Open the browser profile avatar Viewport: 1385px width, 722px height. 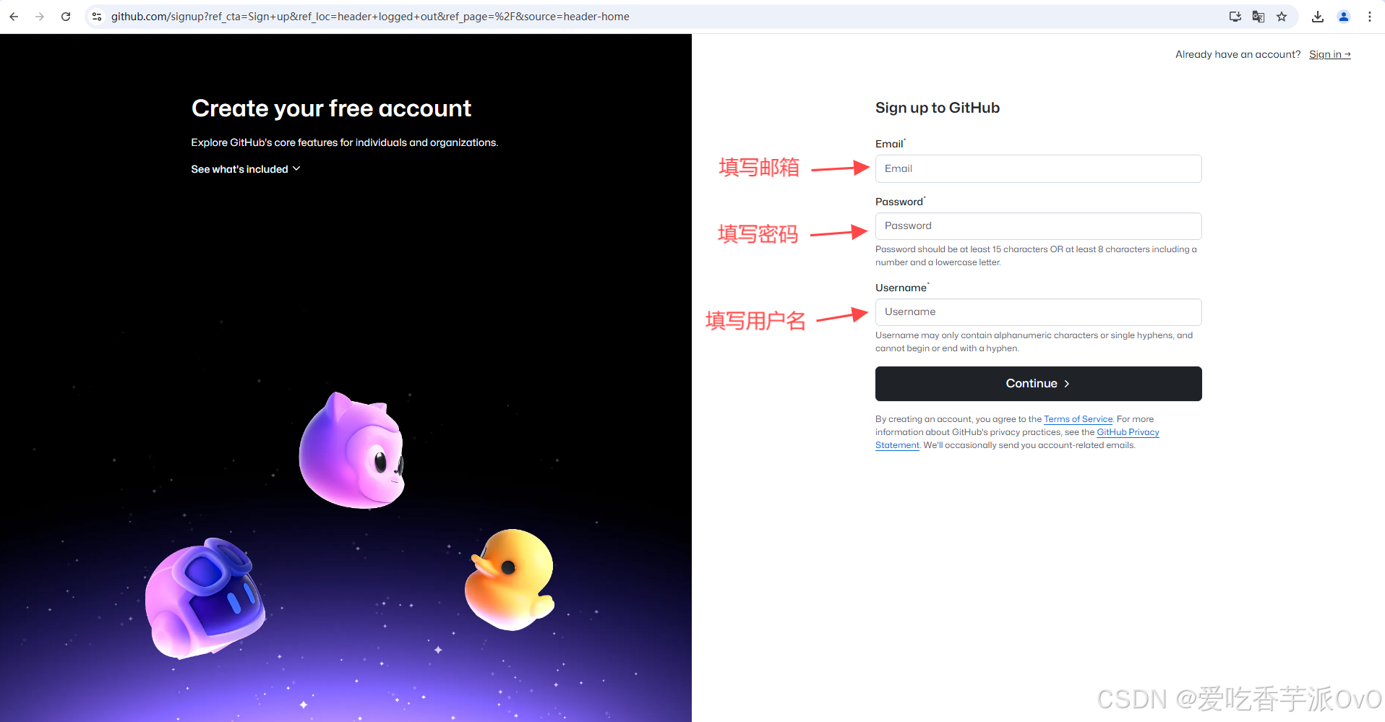[1344, 17]
